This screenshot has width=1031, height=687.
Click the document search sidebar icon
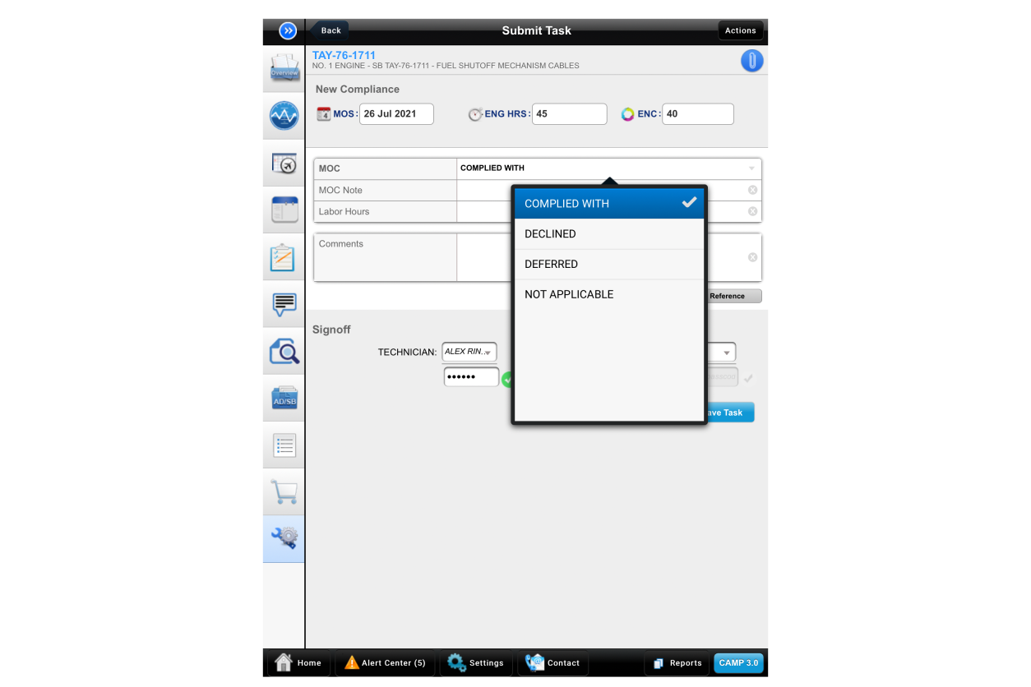(284, 351)
